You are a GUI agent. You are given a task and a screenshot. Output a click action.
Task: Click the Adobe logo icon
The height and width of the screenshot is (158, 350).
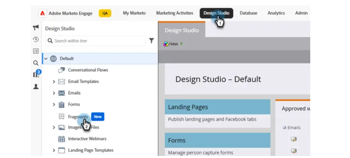click(42, 13)
